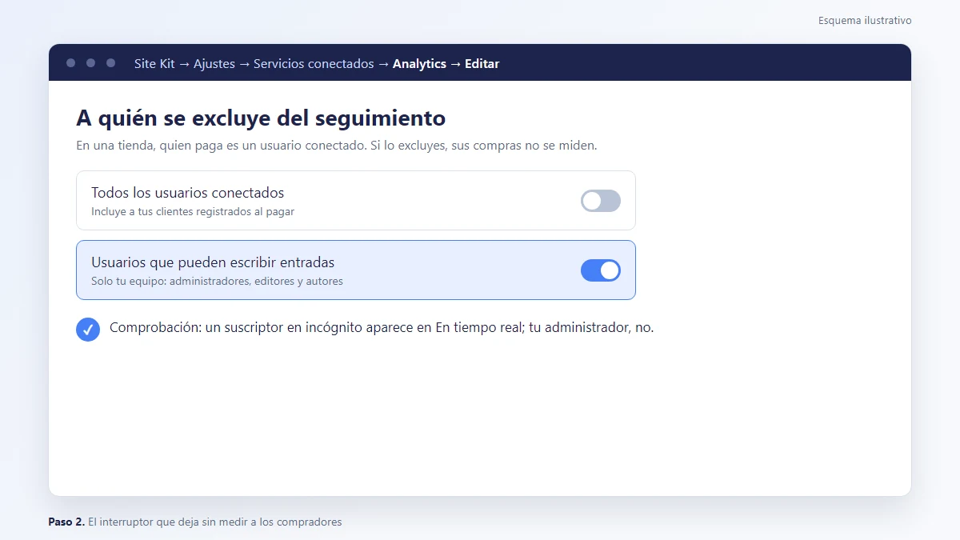Click the 'Esquema ilustrativo' label
Screen dimensions: 960x540
(x=865, y=21)
